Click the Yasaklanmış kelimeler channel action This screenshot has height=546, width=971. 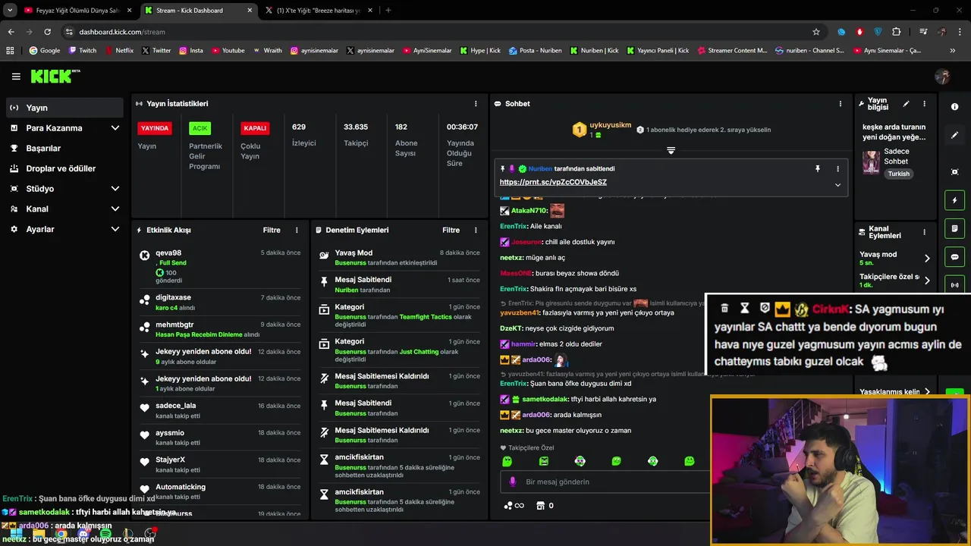tap(895, 392)
